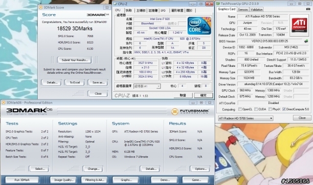
Task: Click the Windows 7 Ultimate OS text
Action: (136, 157)
